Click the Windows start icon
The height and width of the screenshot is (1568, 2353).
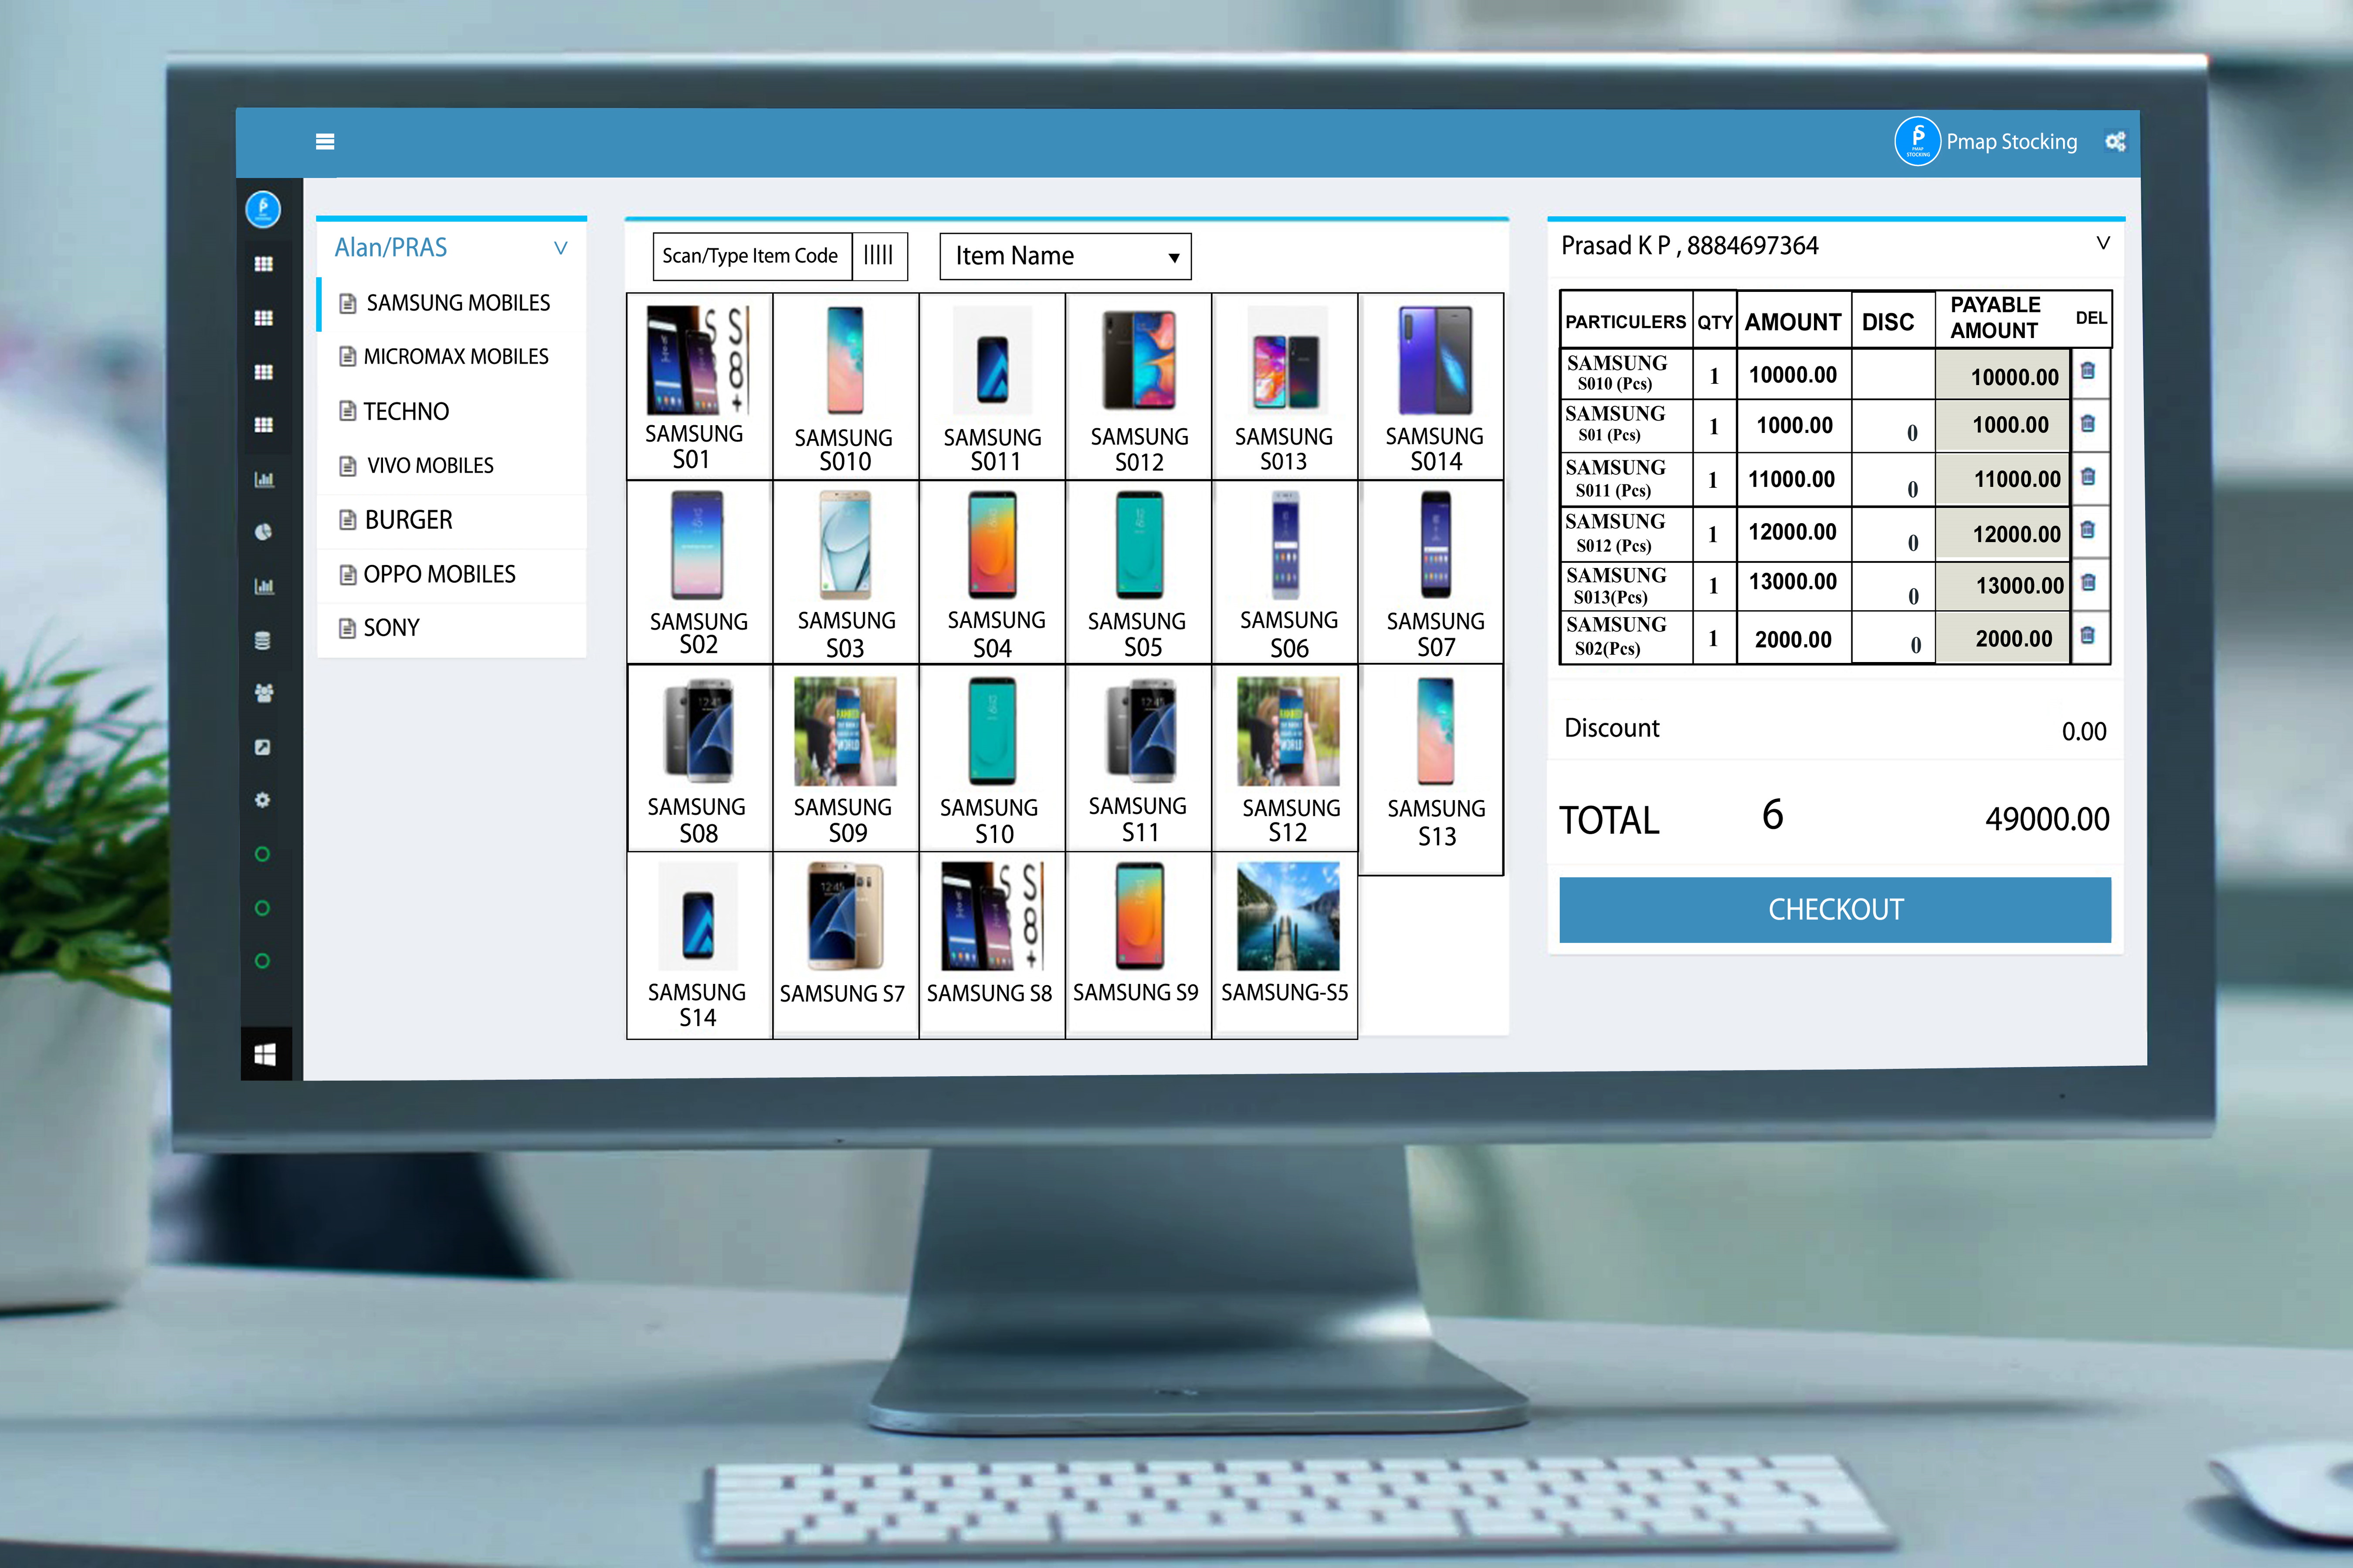click(x=265, y=1054)
